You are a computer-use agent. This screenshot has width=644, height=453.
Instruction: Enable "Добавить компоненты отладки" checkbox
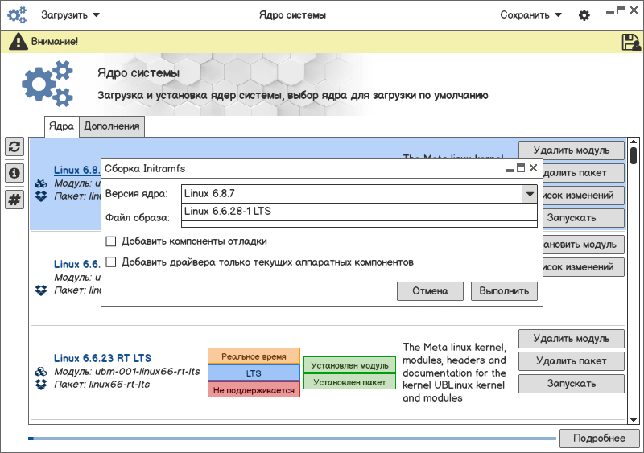pos(111,241)
